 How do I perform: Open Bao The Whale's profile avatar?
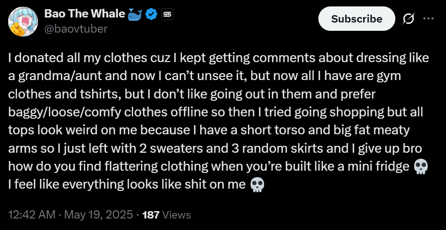[23, 22]
